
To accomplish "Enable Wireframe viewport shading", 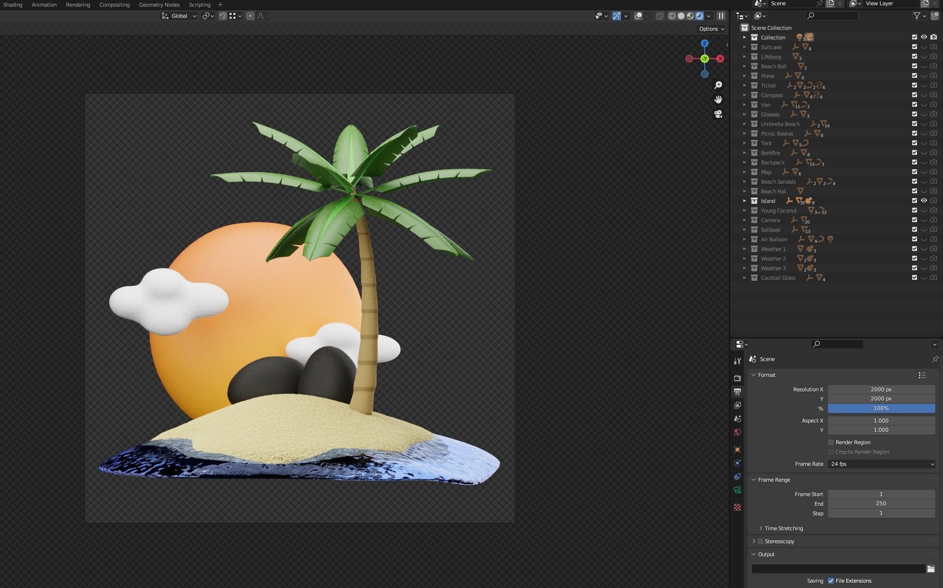I will point(672,16).
